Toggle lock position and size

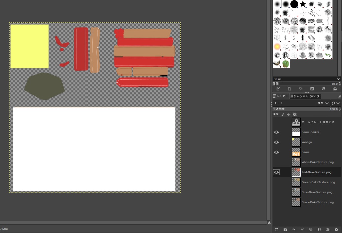coord(289,114)
